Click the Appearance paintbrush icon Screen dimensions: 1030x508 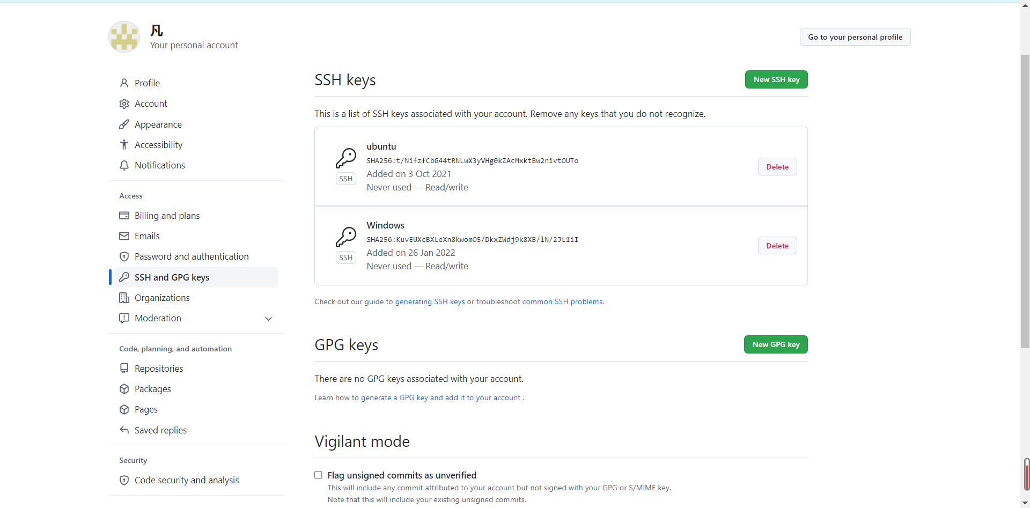tap(124, 124)
